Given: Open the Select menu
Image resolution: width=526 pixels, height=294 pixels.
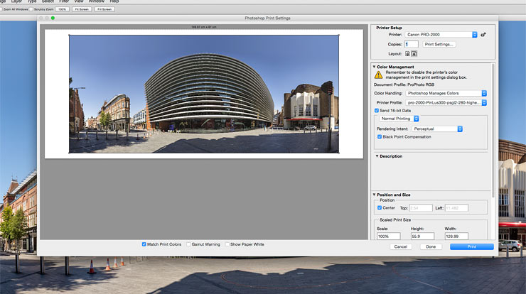Looking at the screenshot, I should pyautogui.click(x=48, y=1).
